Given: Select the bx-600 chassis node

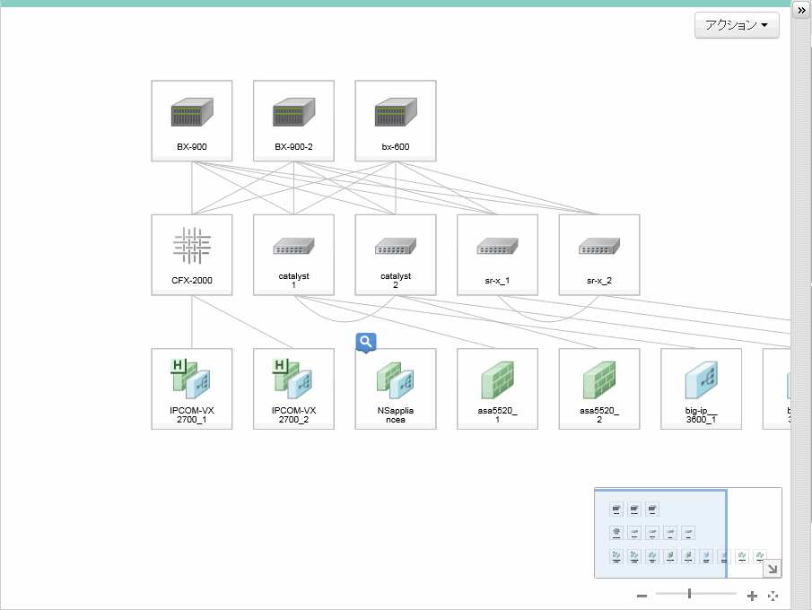Looking at the screenshot, I should [396, 120].
